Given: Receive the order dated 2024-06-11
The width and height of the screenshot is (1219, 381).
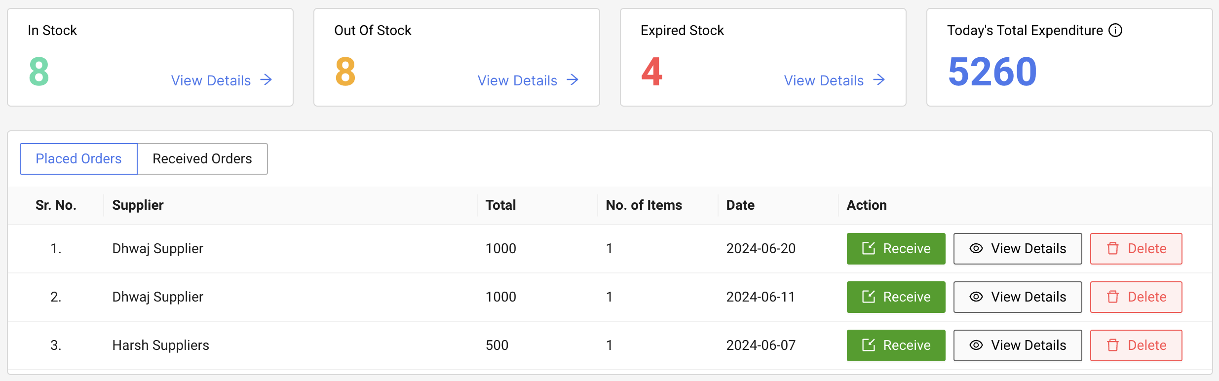Looking at the screenshot, I should (896, 297).
